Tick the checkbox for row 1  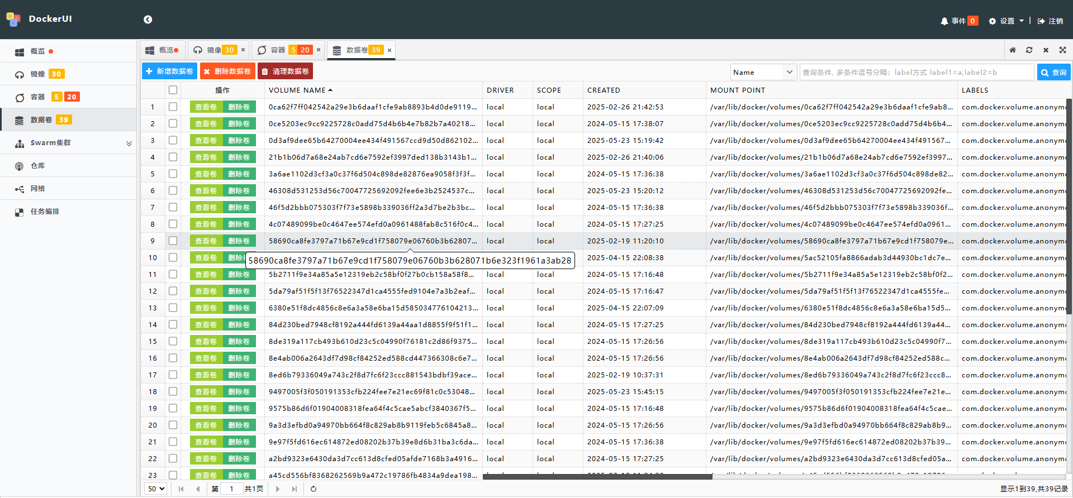(173, 107)
